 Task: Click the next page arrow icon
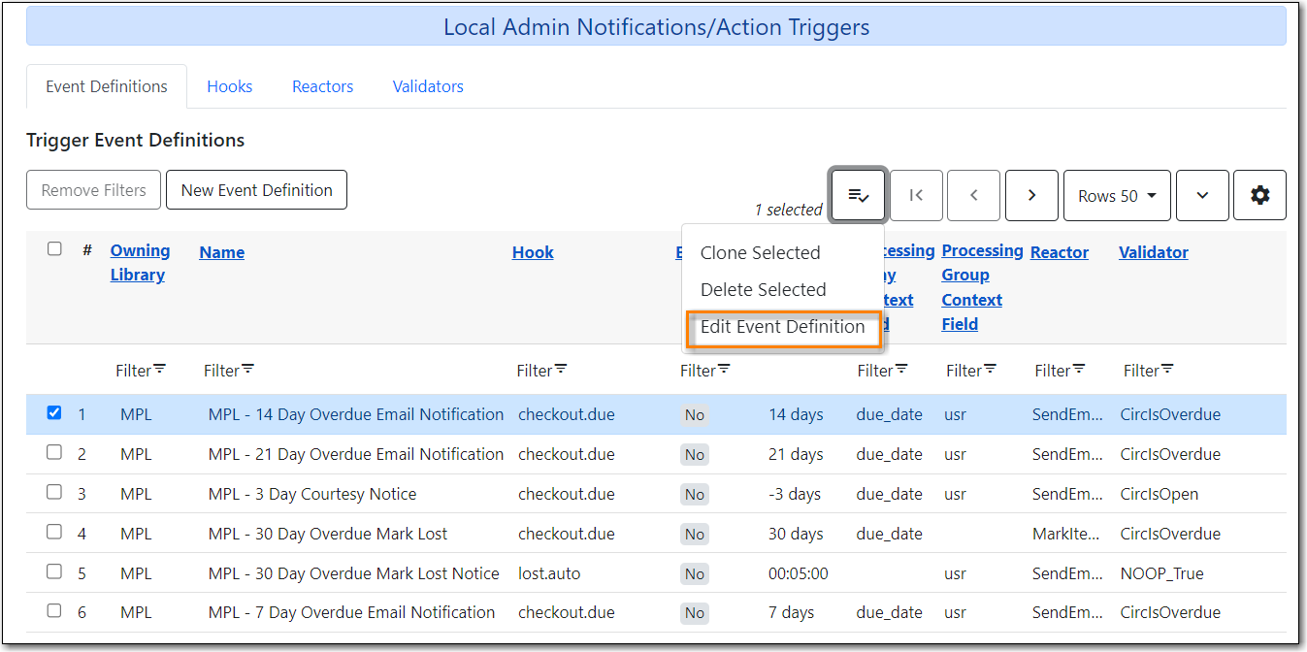point(1031,195)
